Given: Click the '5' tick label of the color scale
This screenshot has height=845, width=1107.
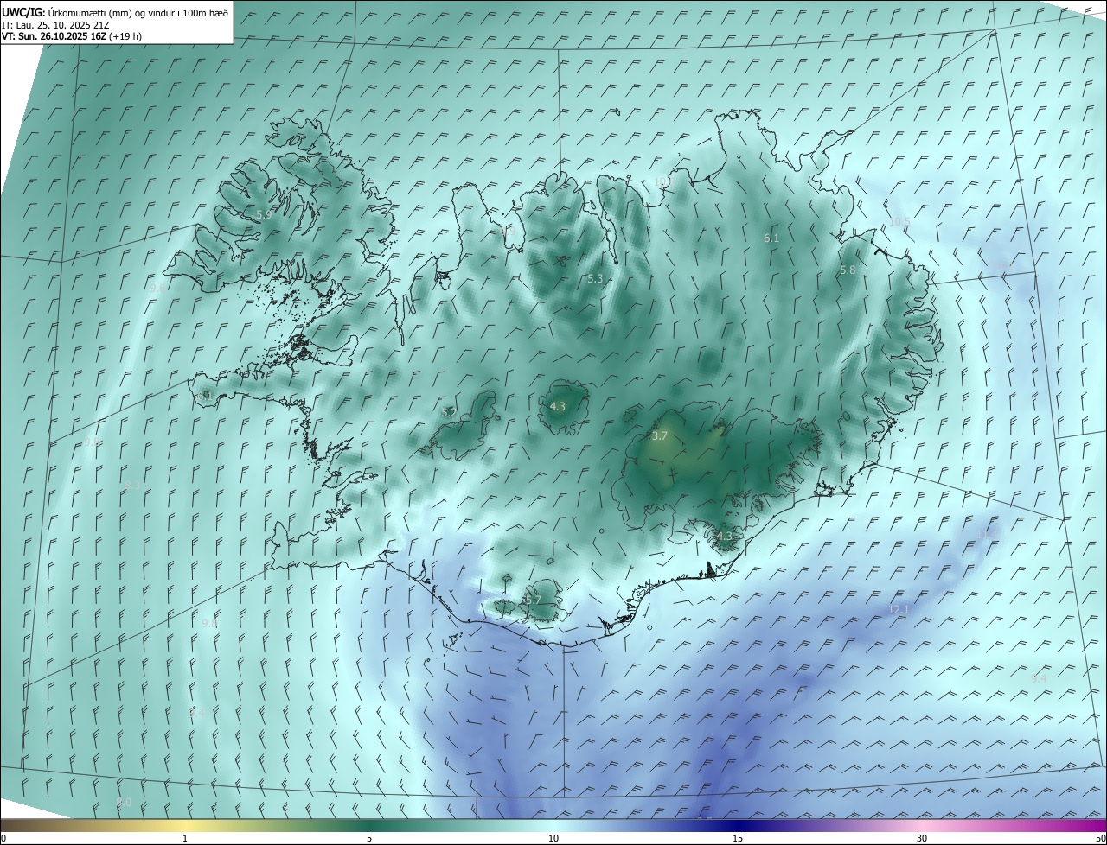Looking at the screenshot, I should [x=369, y=838].
